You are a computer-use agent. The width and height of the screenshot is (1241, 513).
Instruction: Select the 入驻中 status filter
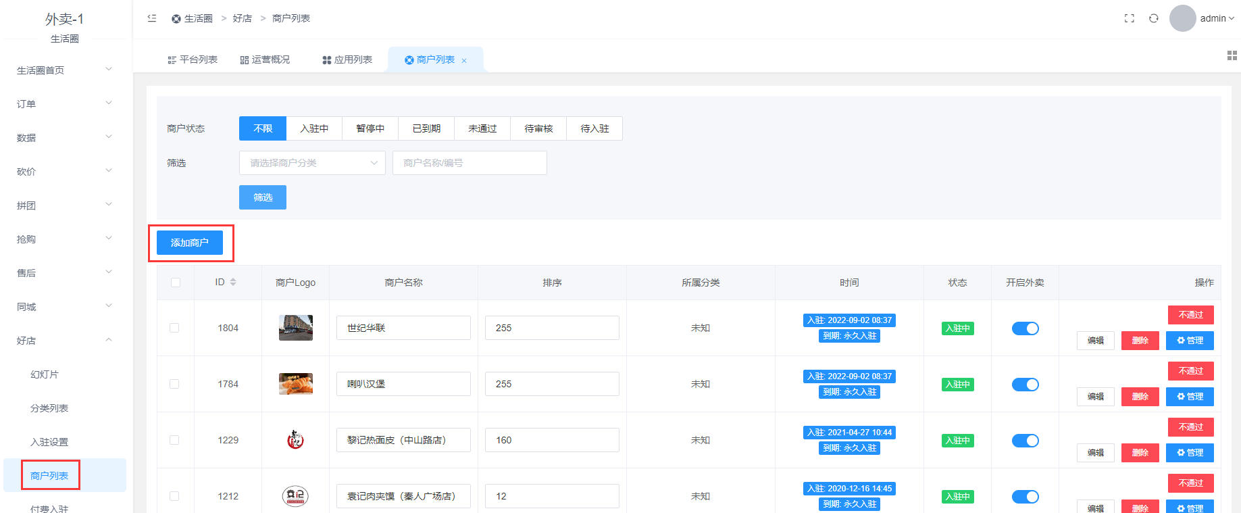pyautogui.click(x=314, y=128)
